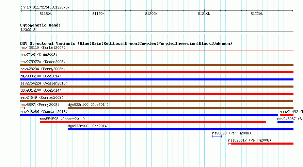The height and width of the screenshot is (167, 303).
Task: Select the red nsv551598 loss bar
Action: 153,122
